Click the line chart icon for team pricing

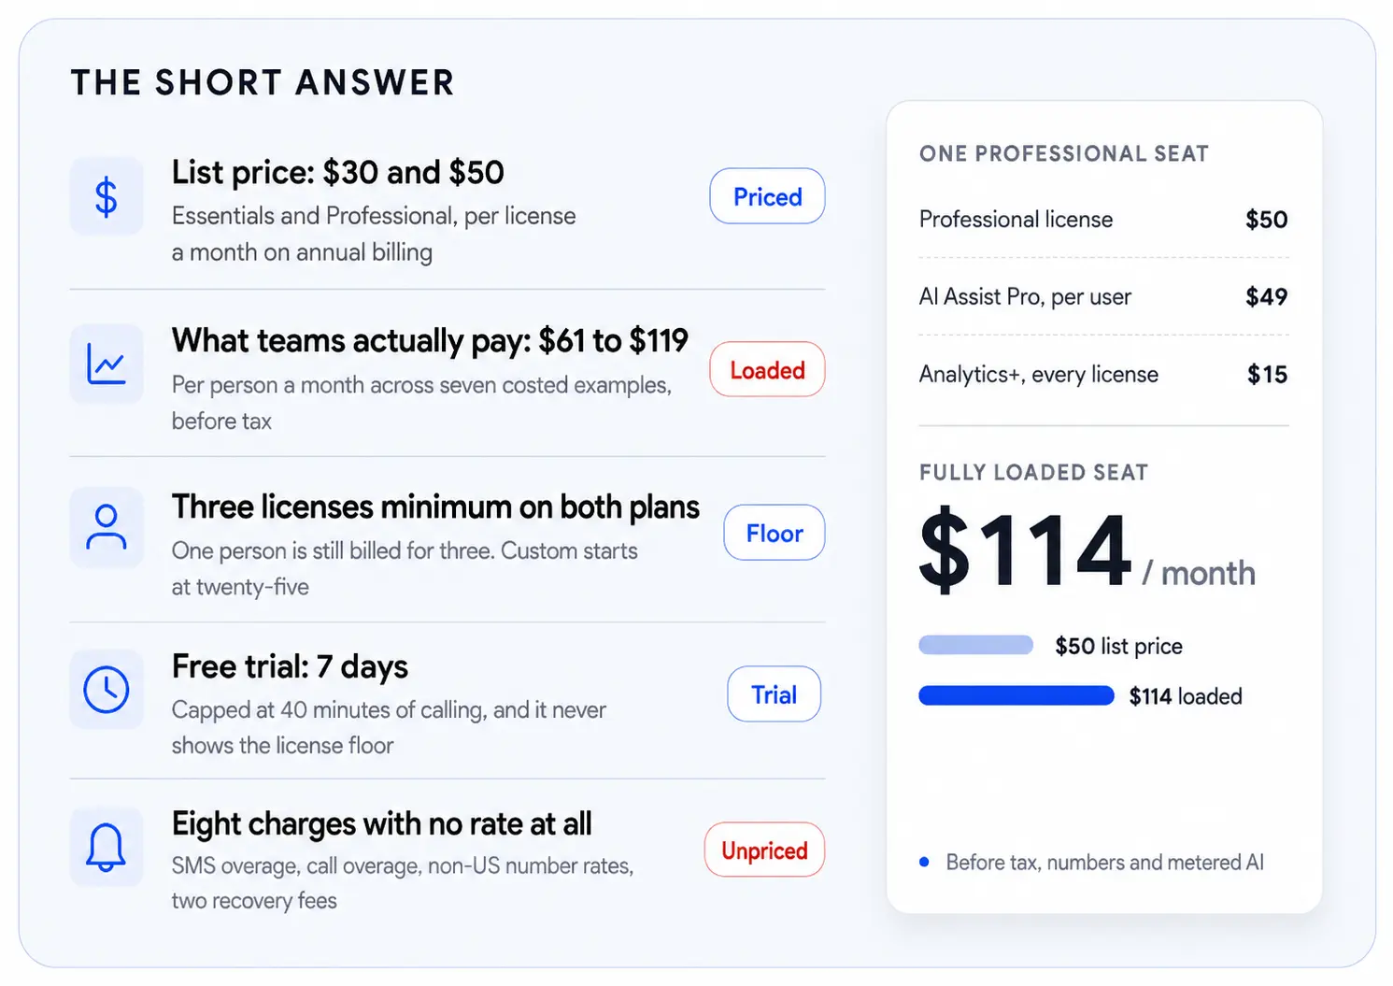[107, 364]
